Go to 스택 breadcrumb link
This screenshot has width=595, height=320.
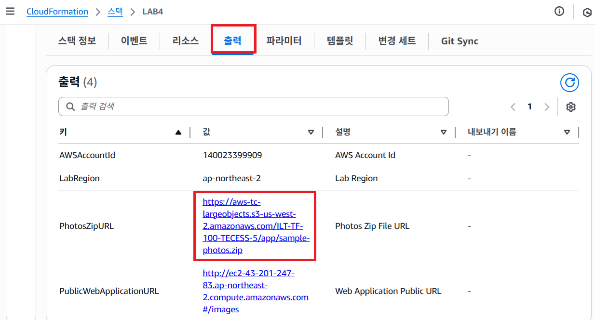[115, 12]
